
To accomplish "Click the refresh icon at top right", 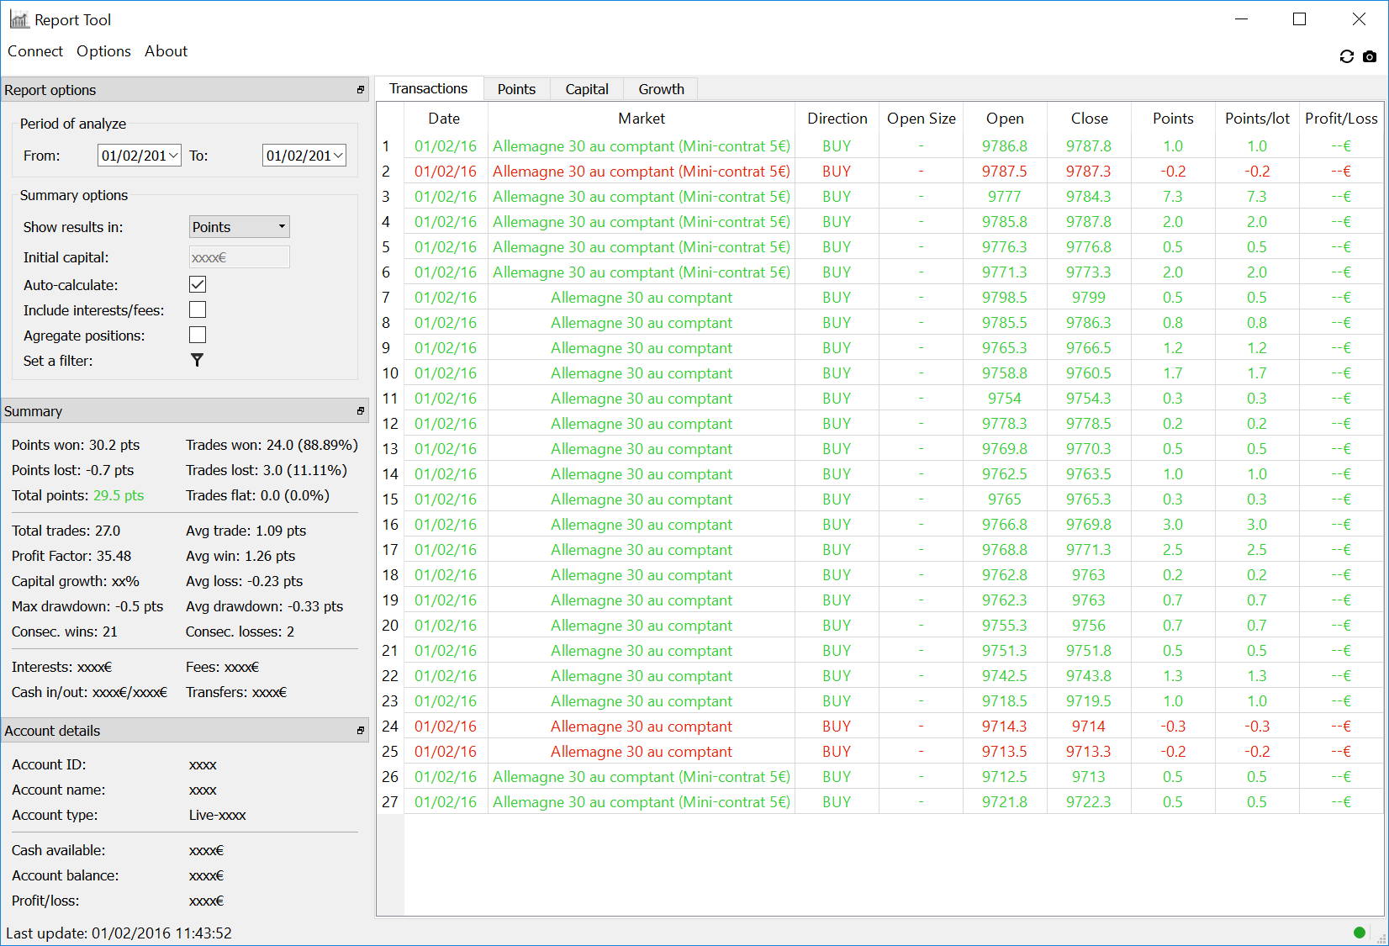I will pos(1346,56).
